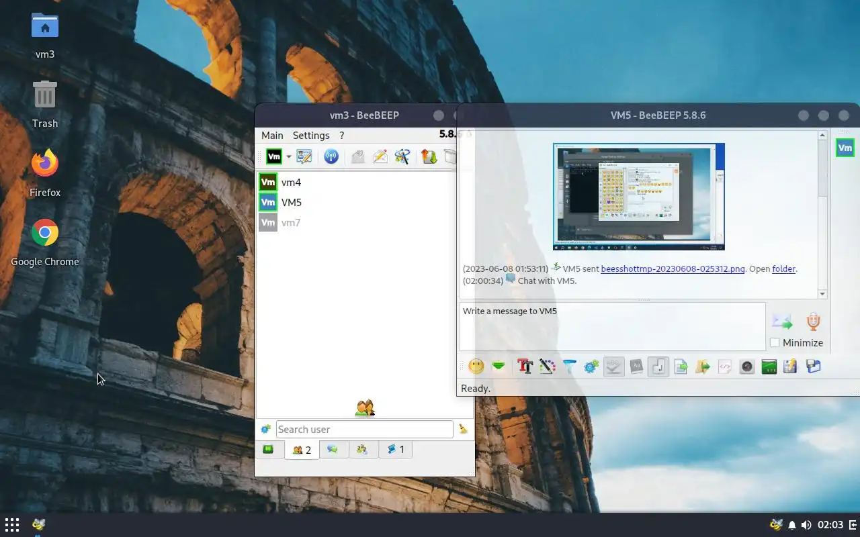Click the logout icon right of the clock
860x537 pixels.
tap(853, 525)
